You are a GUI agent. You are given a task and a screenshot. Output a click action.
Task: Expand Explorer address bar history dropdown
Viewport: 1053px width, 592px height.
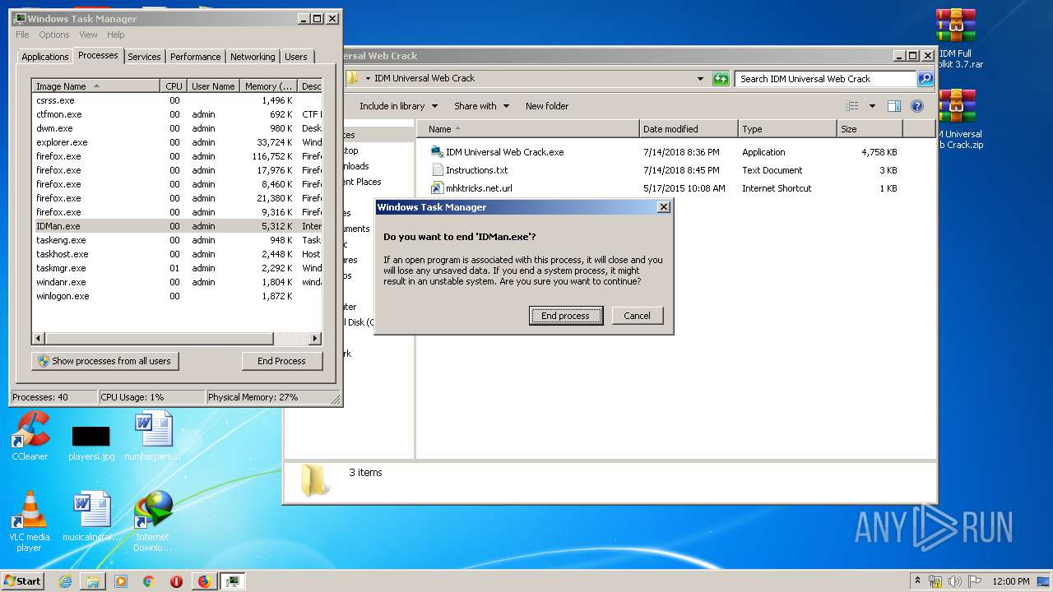(700, 79)
